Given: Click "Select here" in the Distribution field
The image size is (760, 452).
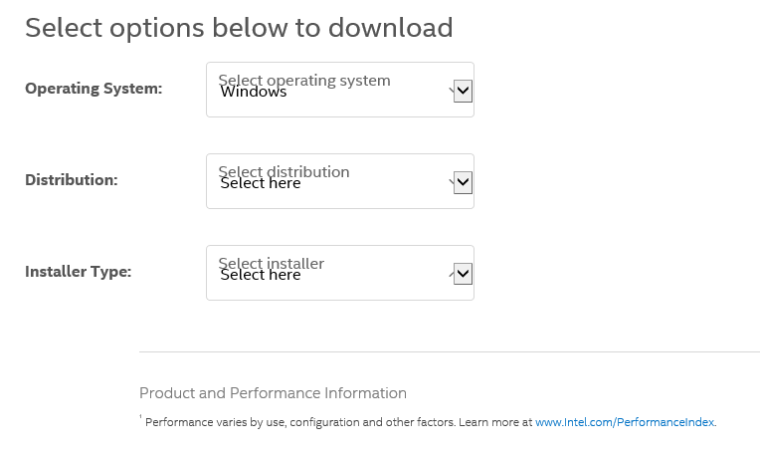Looking at the screenshot, I should [x=261, y=184].
